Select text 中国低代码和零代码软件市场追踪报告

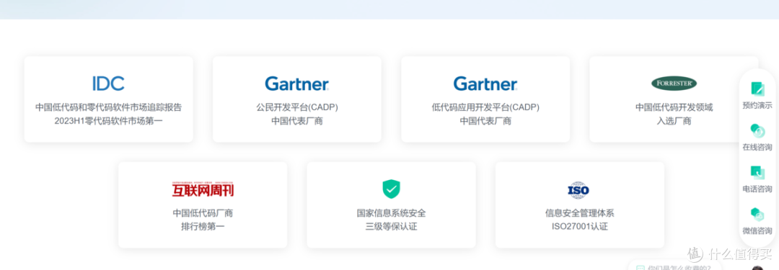[108, 107]
